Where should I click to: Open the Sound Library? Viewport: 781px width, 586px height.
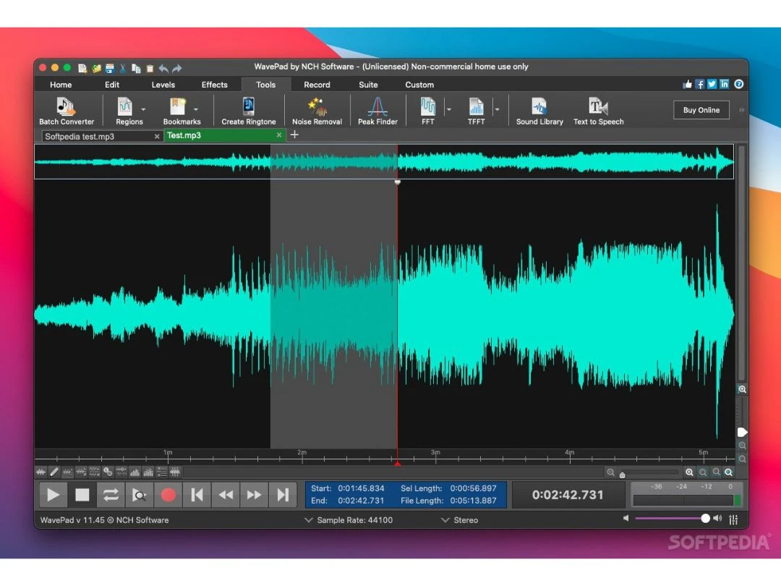(x=539, y=111)
